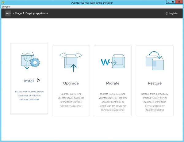
Task: Select the Install heading
Action: click(x=29, y=81)
